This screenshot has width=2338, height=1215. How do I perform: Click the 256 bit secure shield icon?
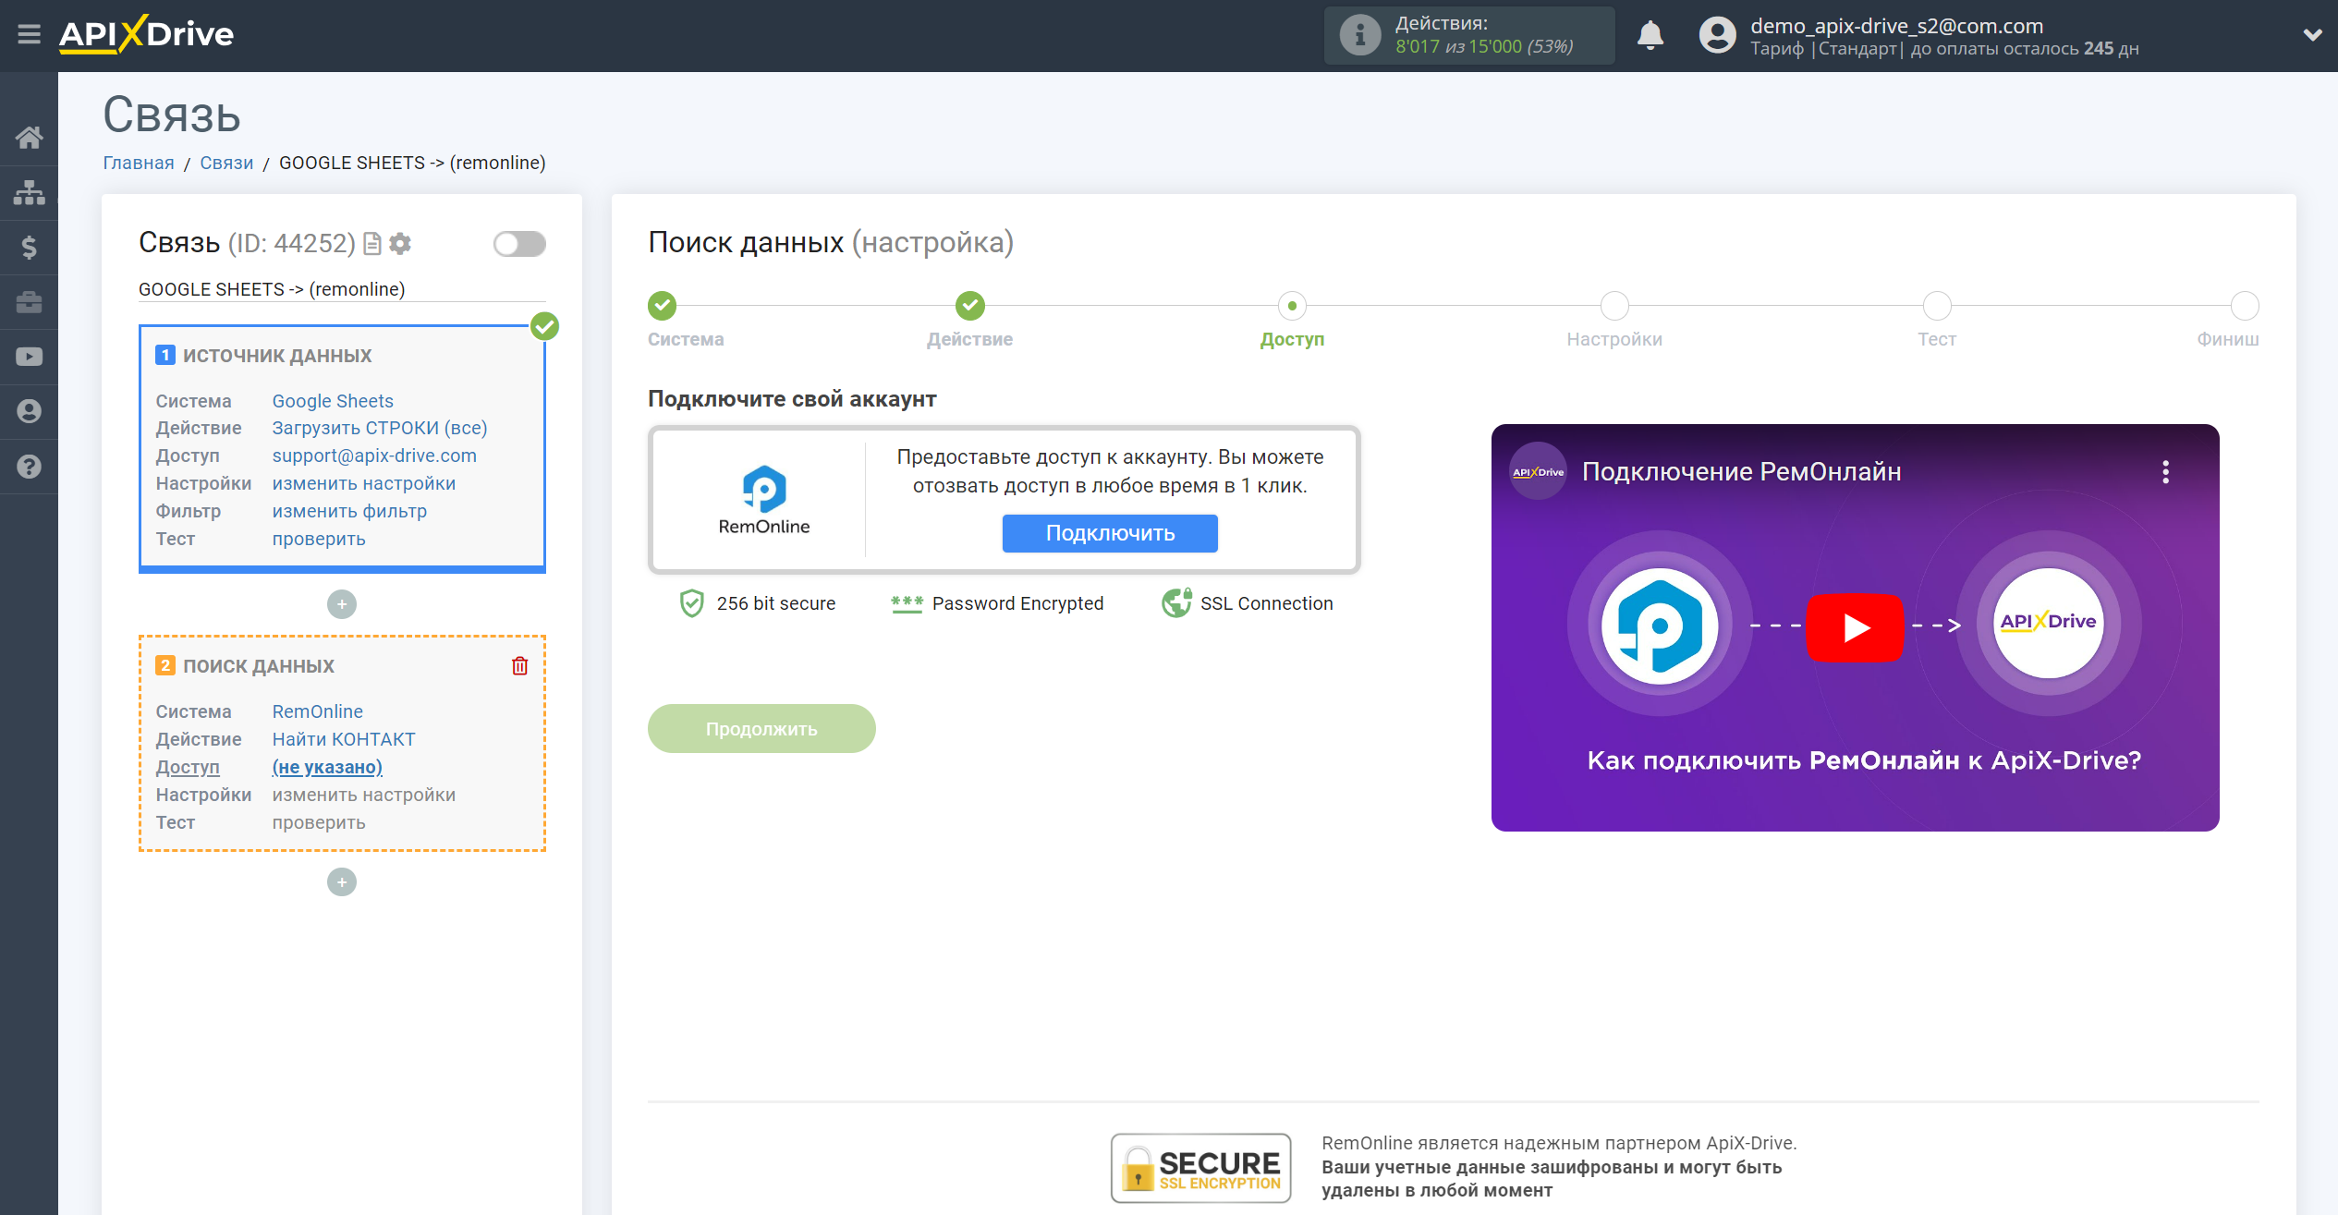click(691, 603)
